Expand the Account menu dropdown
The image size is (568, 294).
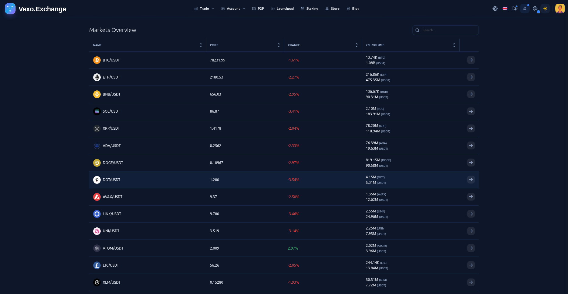(233, 9)
